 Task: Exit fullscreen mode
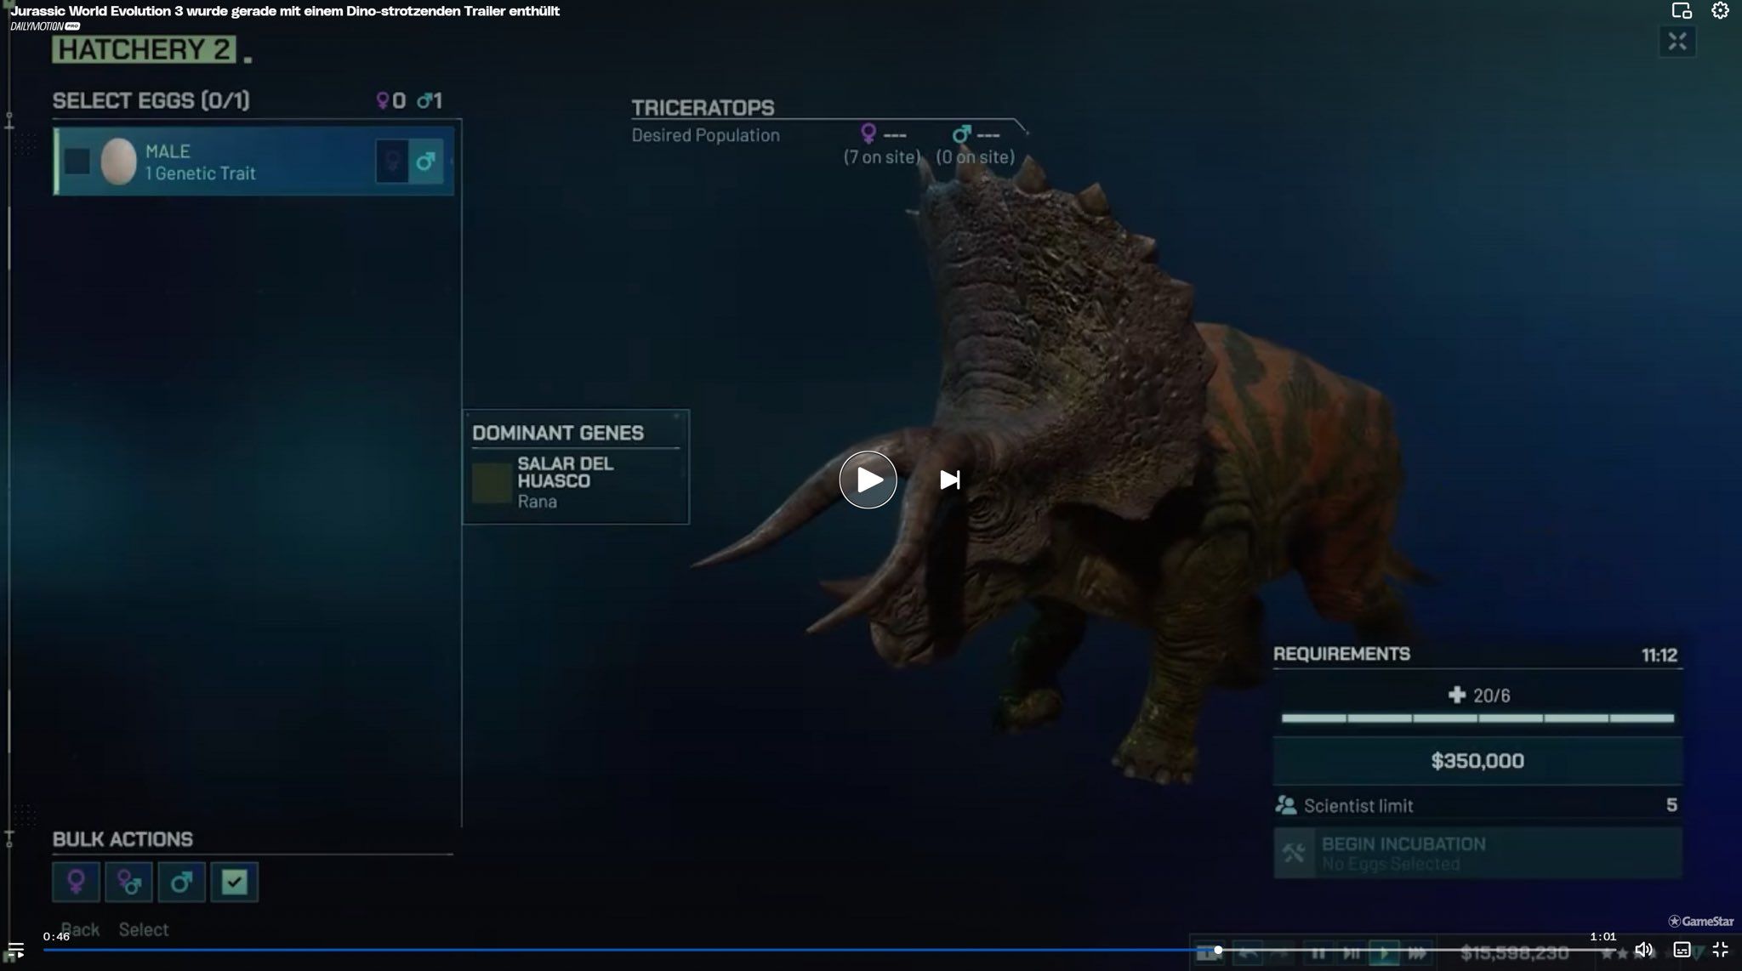coord(1720,950)
